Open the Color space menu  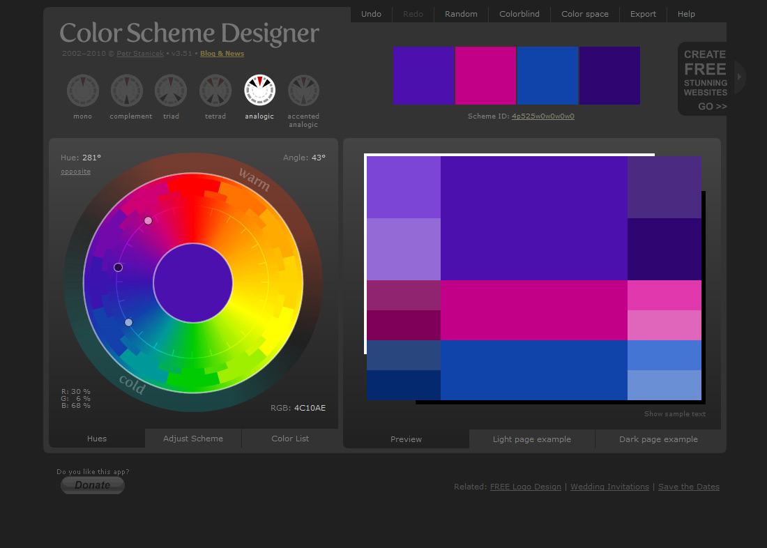pyautogui.click(x=585, y=14)
